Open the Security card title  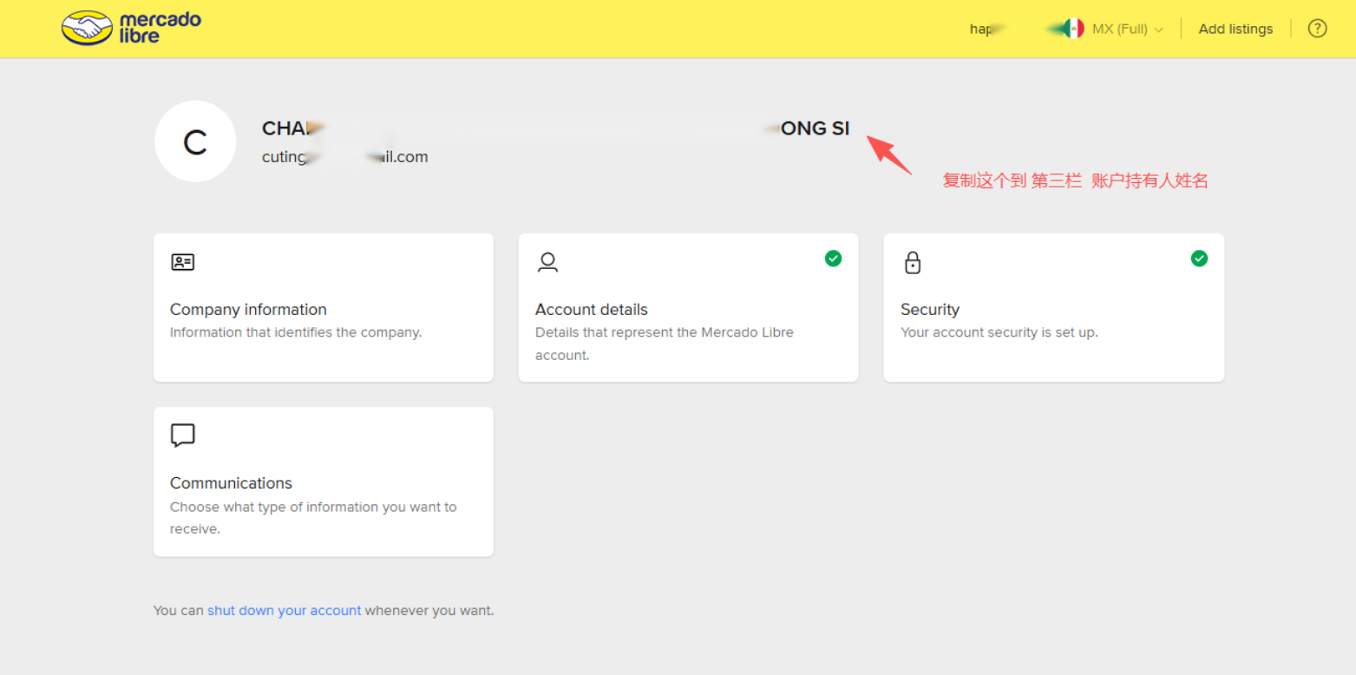(x=929, y=310)
